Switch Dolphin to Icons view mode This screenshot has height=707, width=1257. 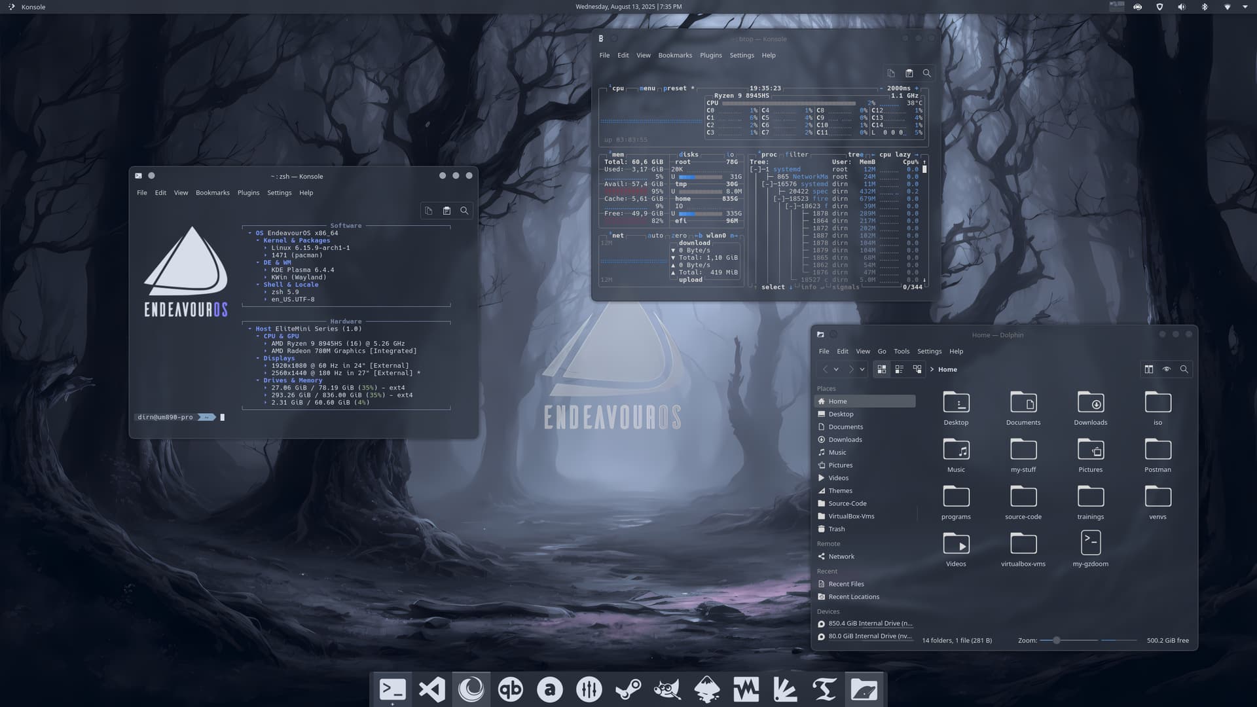pos(882,369)
